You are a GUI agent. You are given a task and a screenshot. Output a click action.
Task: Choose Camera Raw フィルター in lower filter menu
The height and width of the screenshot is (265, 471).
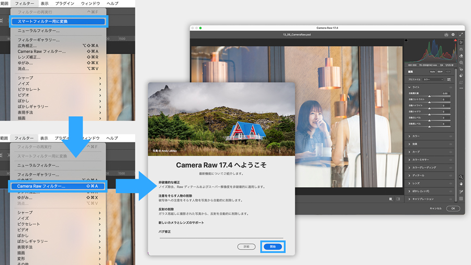point(58,186)
